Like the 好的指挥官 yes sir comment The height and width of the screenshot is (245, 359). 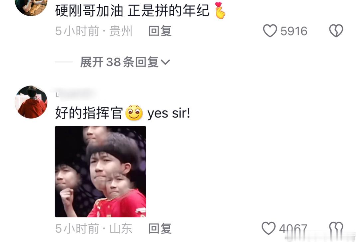coord(269,228)
